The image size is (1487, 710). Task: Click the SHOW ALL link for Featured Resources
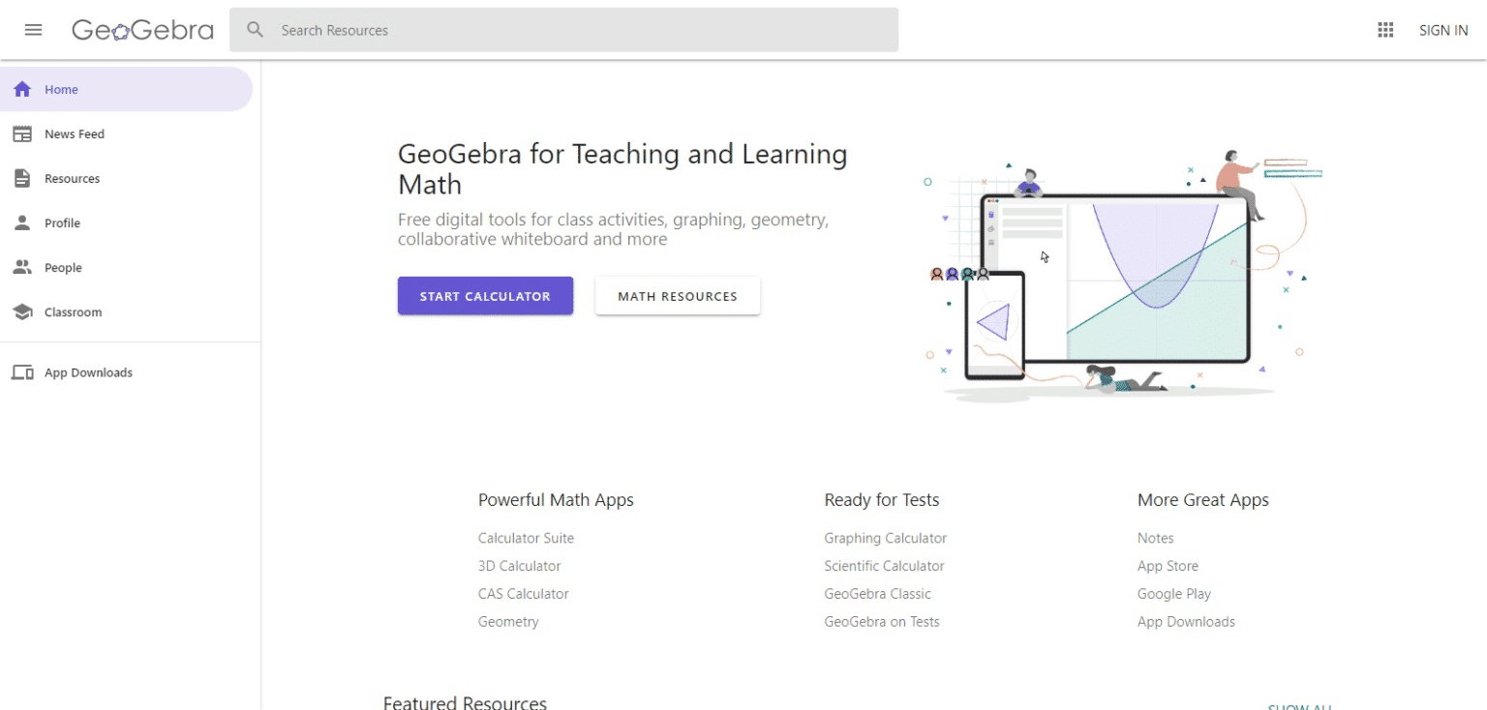[x=1298, y=705]
